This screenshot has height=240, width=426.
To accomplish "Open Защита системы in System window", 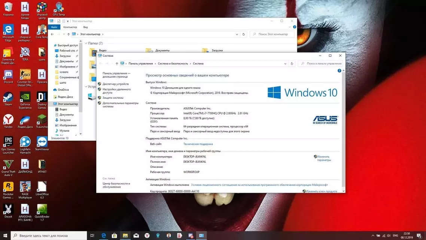I will [113, 97].
